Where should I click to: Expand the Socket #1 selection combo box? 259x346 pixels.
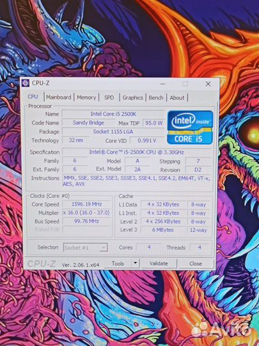tap(86, 247)
